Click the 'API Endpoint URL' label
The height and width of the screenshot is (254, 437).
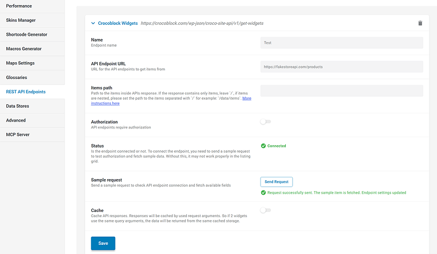[x=109, y=63]
